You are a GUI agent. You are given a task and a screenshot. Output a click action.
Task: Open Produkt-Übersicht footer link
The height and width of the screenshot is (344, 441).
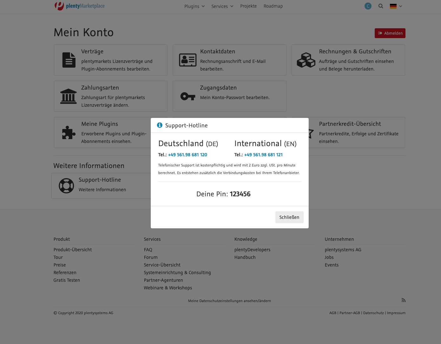click(x=73, y=250)
